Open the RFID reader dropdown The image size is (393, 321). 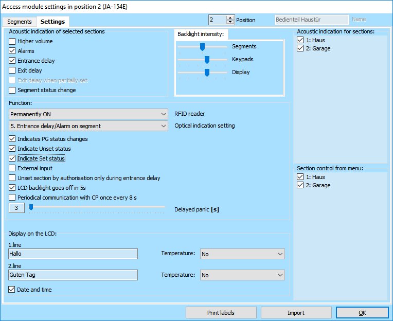point(88,114)
